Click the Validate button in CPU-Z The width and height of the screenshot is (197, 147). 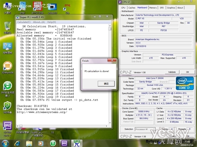pyautogui.click(x=172, y=72)
